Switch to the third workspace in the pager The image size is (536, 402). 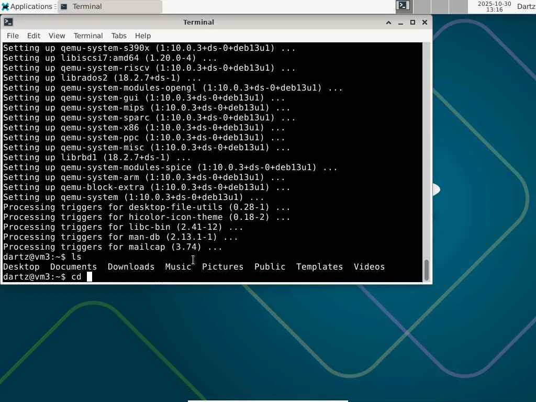[440, 6]
